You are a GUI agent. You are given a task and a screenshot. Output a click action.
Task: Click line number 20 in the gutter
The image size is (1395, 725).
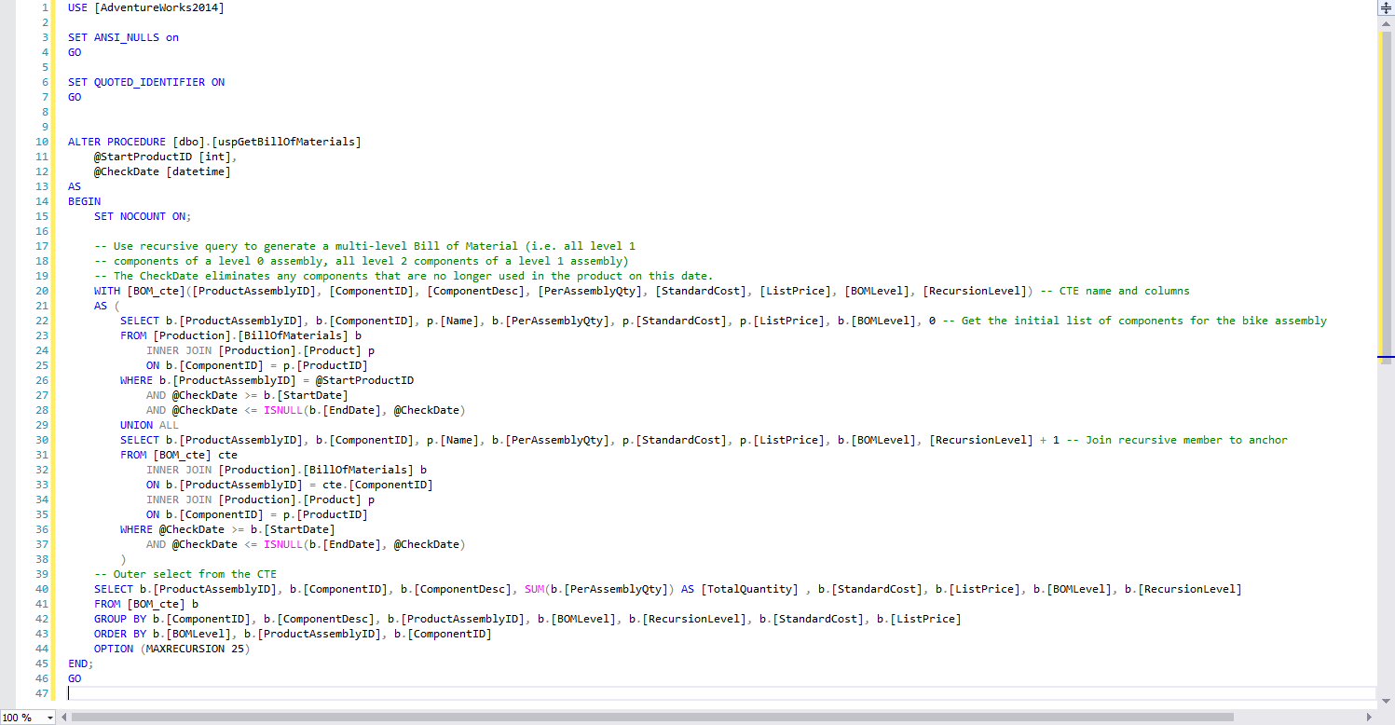tap(42, 291)
